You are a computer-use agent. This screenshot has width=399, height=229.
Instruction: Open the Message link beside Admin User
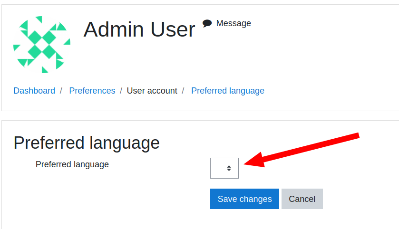[234, 23]
